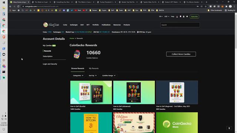
Task: Click the CoinGecko logo
Action: coord(51,25)
